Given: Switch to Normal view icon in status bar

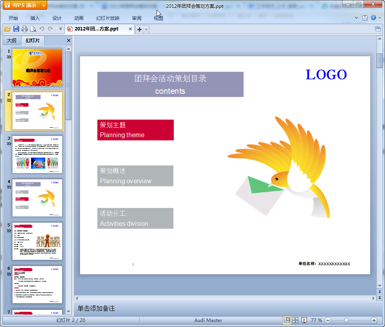Looking at the screenshot, I should [x=287, y=320].
